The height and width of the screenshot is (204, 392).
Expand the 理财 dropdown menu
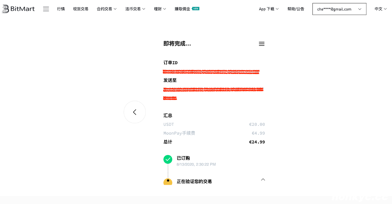coord(160,9)
